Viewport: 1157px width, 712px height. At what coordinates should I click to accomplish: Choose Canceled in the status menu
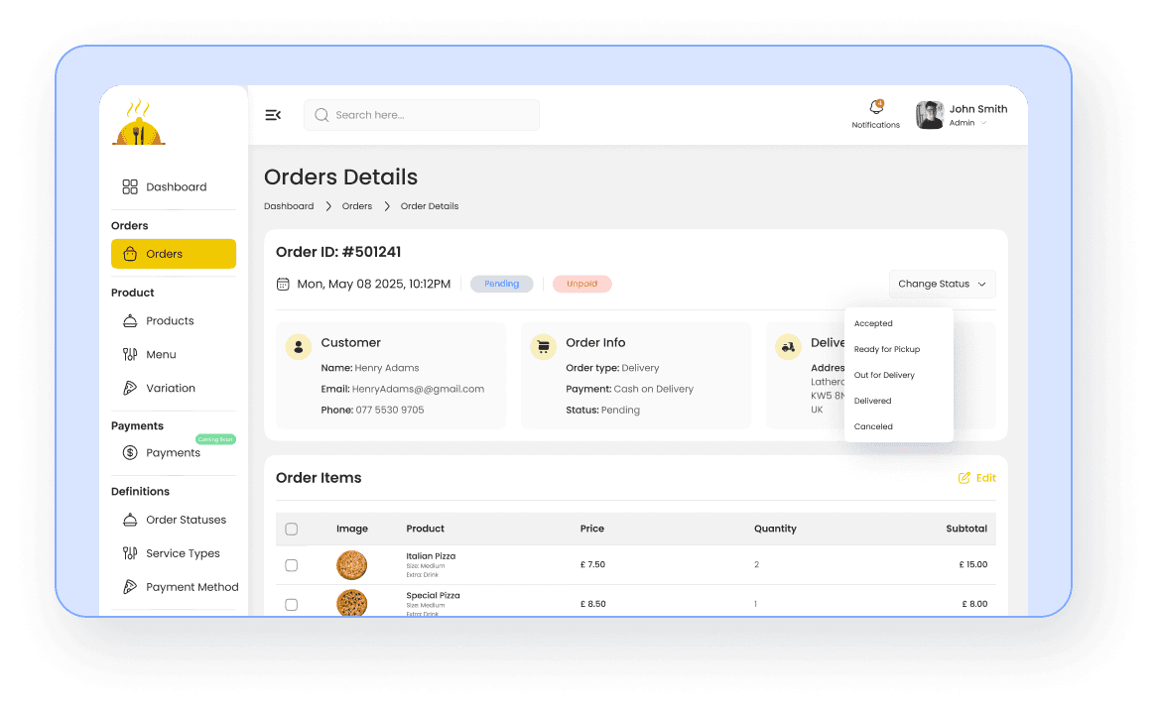[873, 426]
